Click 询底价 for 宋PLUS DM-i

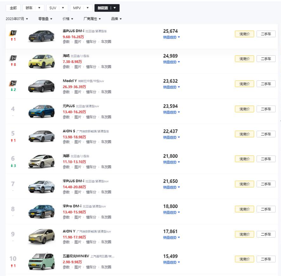tap(244, 184)
